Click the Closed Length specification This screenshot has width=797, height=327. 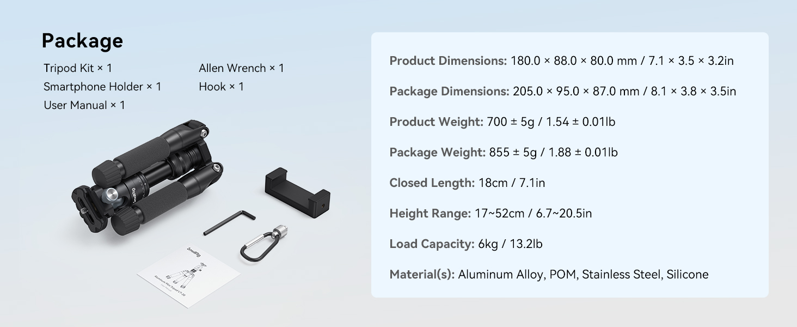(x=467, y=183)
